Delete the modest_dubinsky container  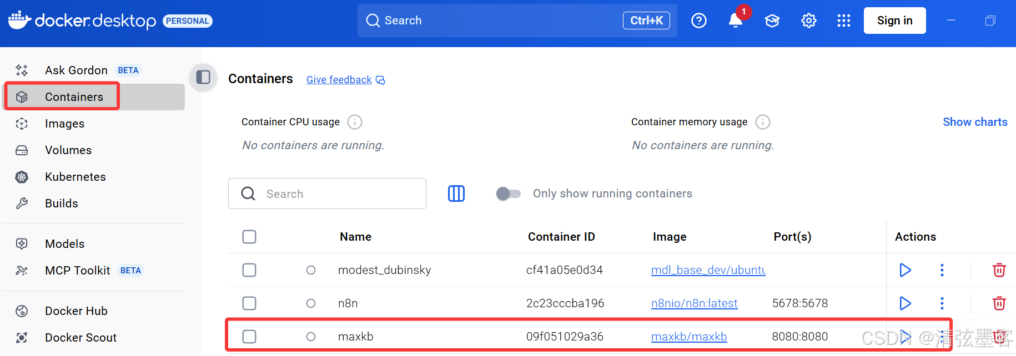[999, 270]
